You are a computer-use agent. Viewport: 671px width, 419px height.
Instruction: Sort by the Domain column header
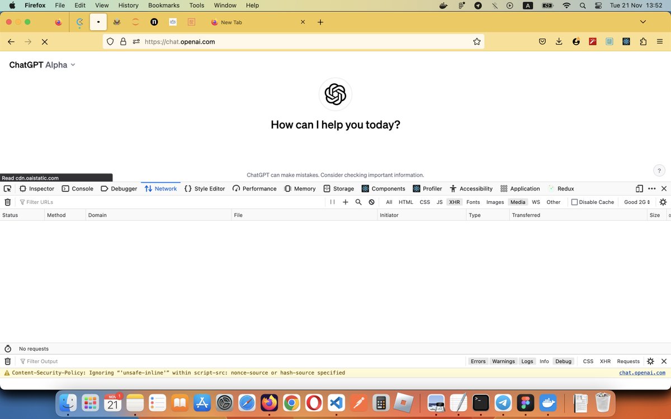pyautogui.click(x=159, y=215)
